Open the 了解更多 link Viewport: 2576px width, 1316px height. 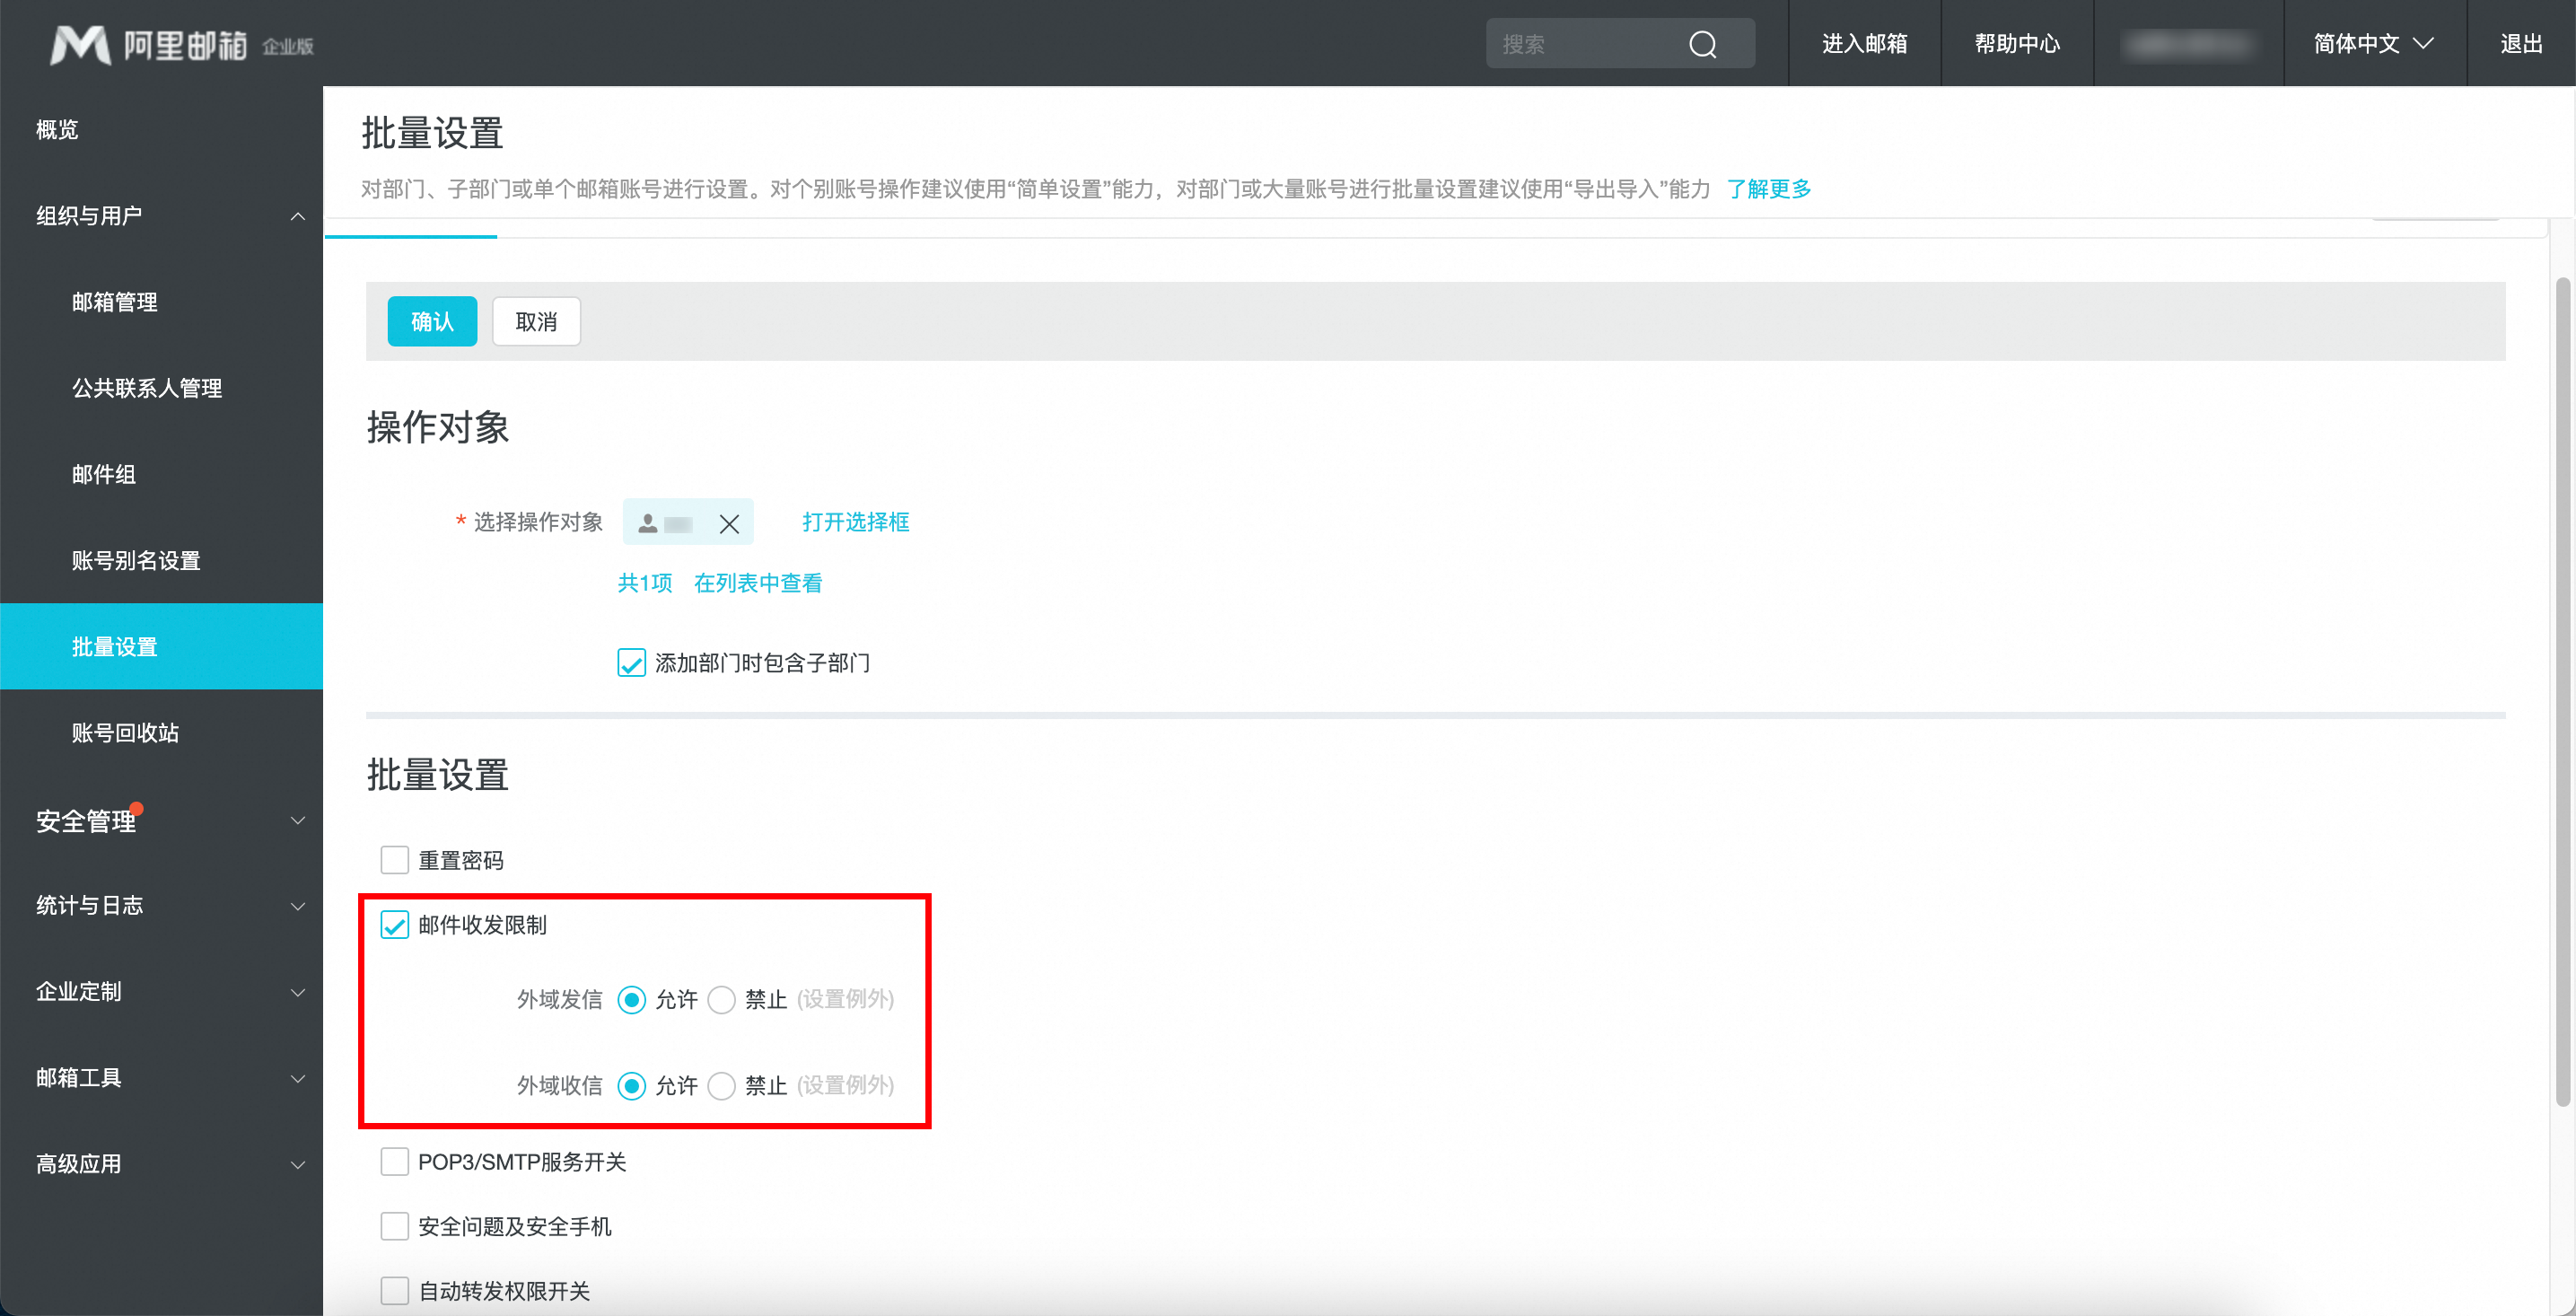pyautogui.click(x=1768, y=189)
